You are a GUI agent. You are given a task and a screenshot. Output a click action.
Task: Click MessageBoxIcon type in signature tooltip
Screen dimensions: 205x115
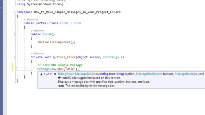[x=186, y=74]
